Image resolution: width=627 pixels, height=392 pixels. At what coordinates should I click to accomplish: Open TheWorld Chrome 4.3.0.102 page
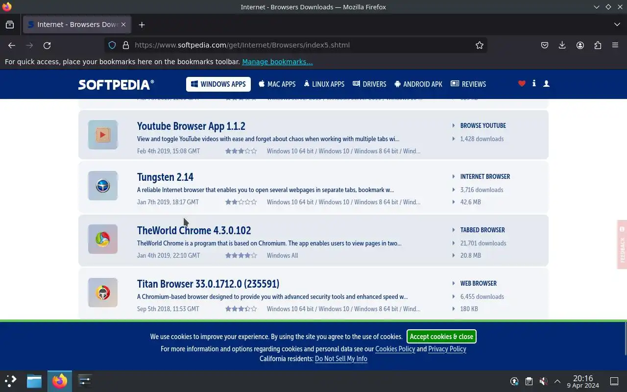tap(194, 230)
